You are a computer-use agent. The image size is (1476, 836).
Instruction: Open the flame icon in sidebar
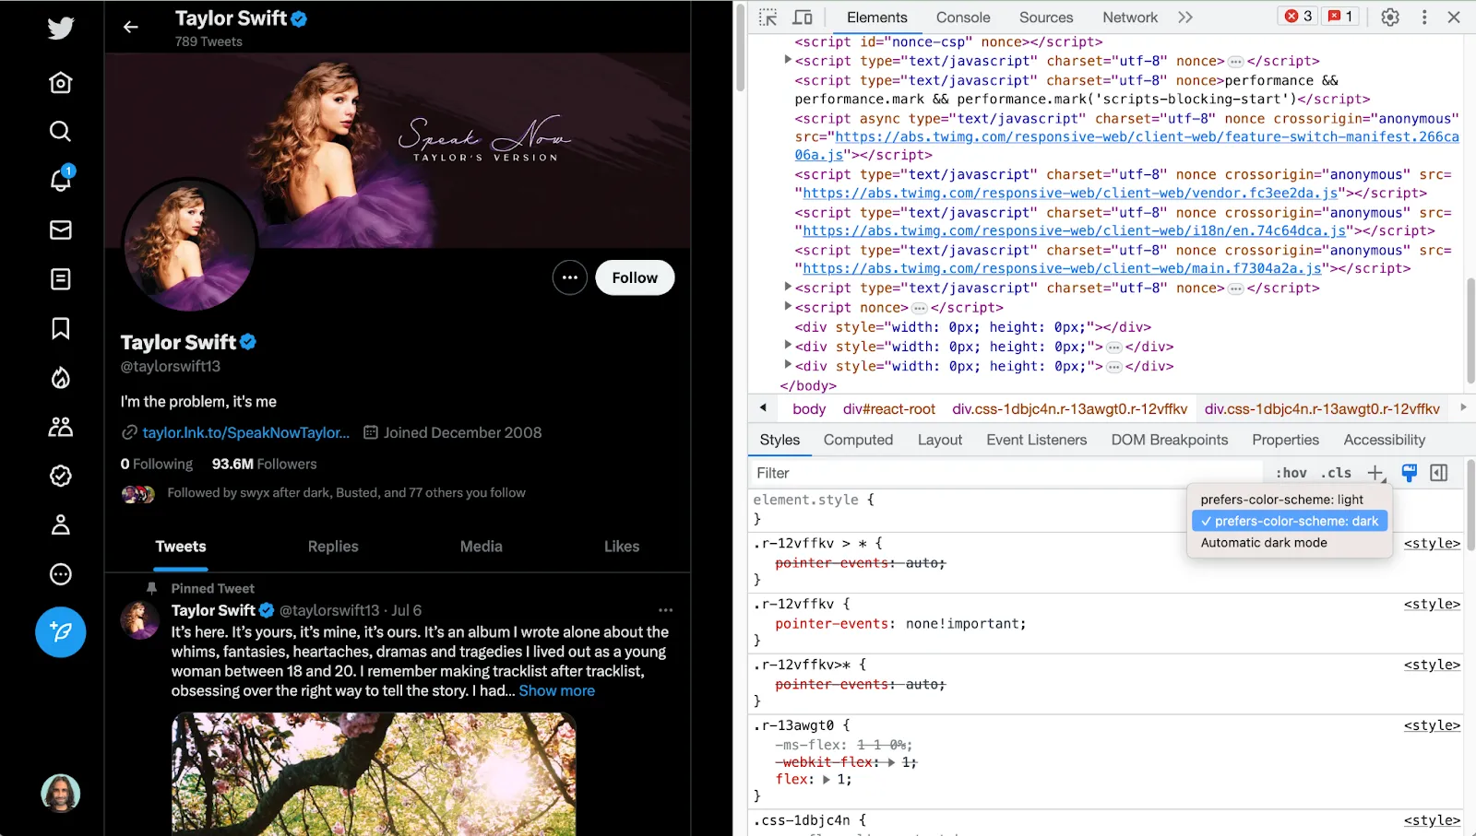pos(61,377)
